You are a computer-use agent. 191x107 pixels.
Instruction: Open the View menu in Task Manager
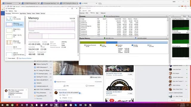[x=16, y=11]
